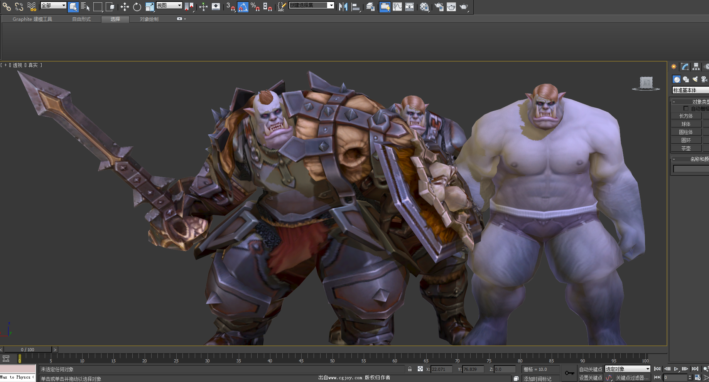Click the Unlink Selection tool icon

point(19,7)
